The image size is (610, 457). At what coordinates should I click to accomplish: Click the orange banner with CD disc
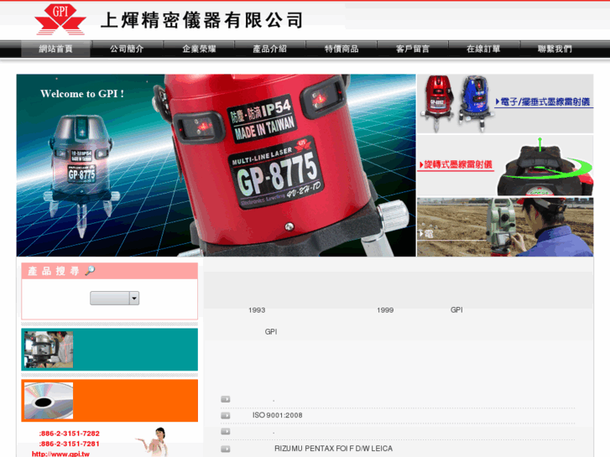coord(109,401)
